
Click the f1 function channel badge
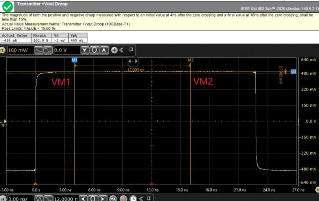point(3,50)
